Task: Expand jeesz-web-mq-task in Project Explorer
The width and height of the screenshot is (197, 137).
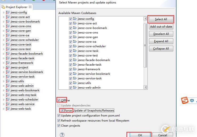Action: tap(4, 95)
